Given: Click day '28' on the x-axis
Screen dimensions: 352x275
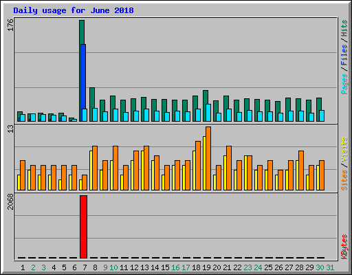Looking at the screenshot, I should pyautogui.click(x=299, y=267).
